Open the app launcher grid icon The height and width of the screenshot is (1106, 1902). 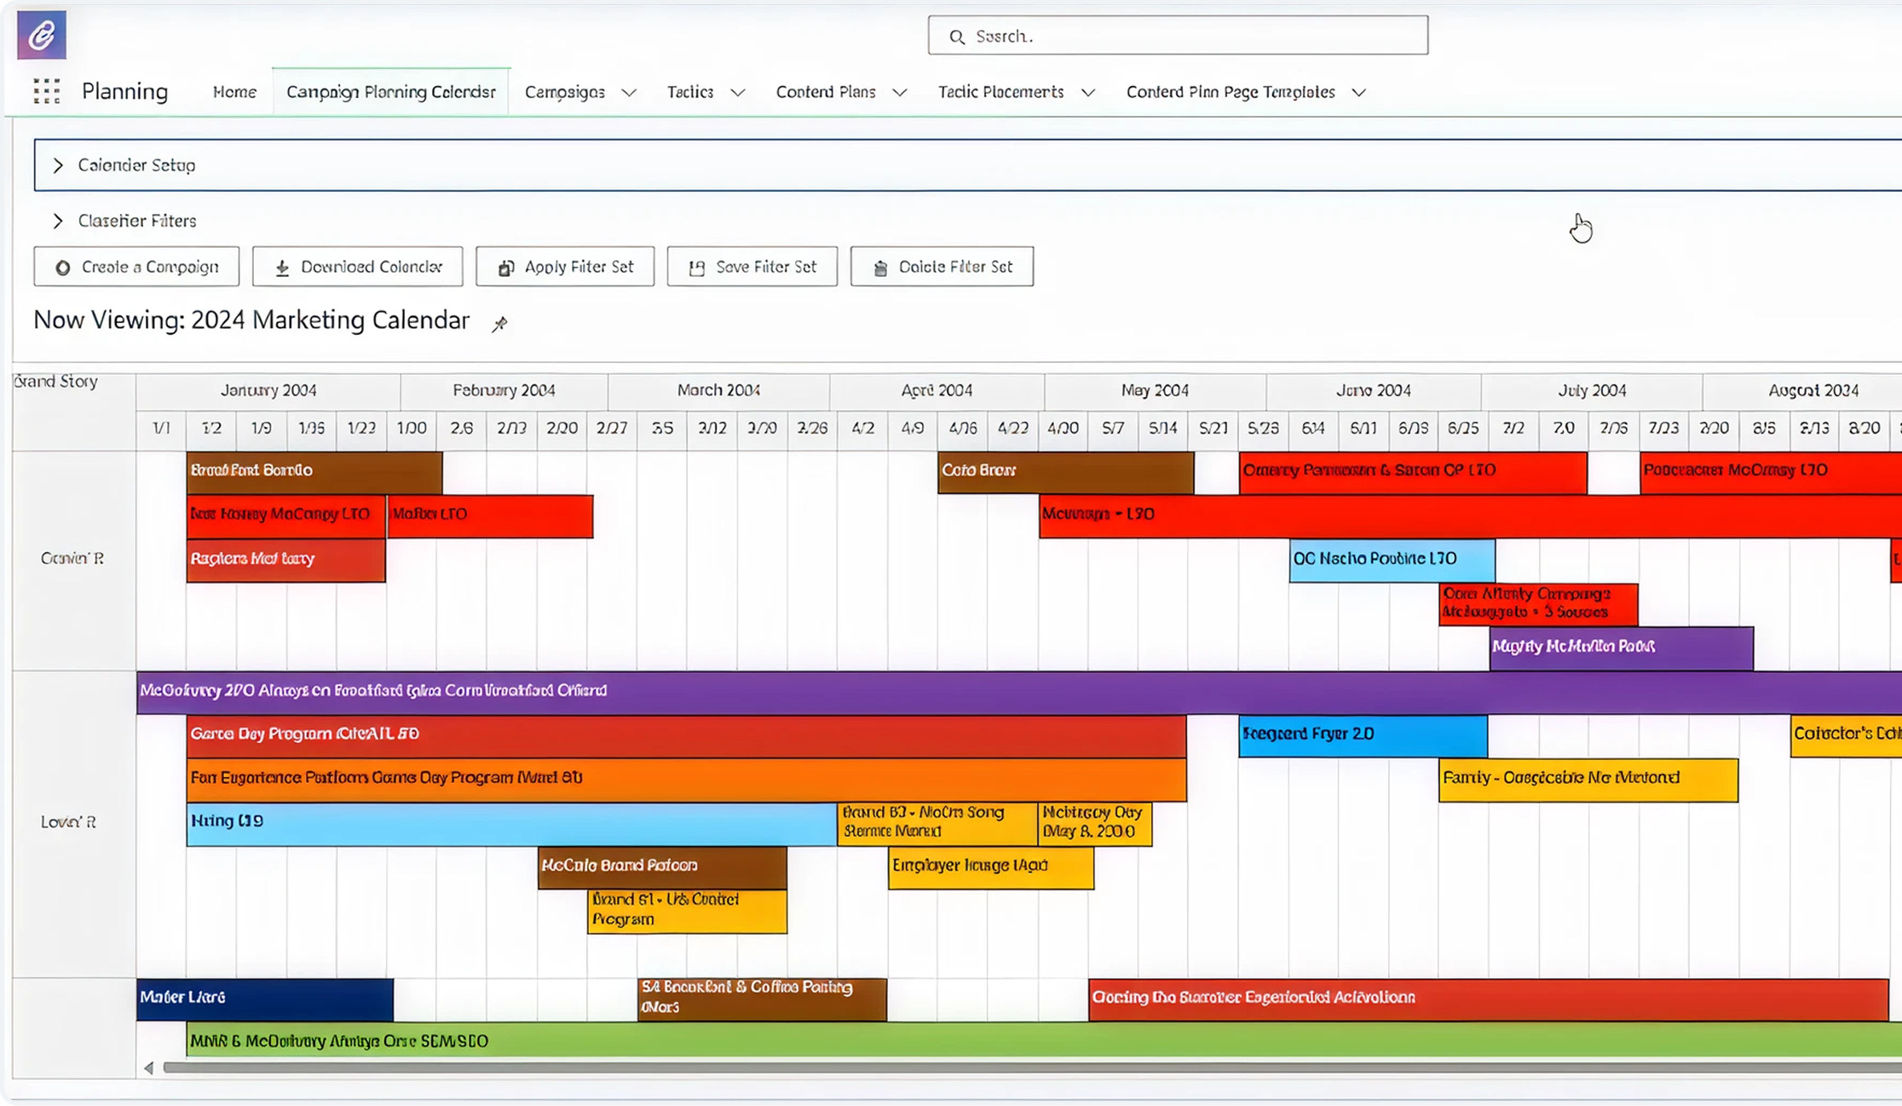pyautogui.click(x=47, y=91)
